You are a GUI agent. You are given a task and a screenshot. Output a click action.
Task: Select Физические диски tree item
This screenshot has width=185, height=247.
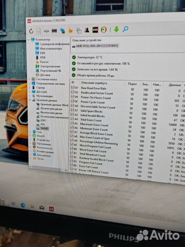51,113
